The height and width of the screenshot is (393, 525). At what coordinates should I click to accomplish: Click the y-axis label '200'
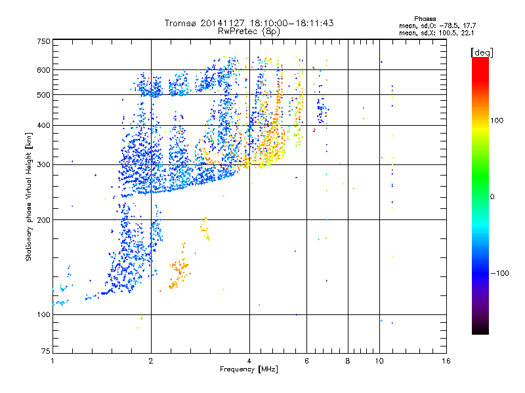(x=43, y=220)
